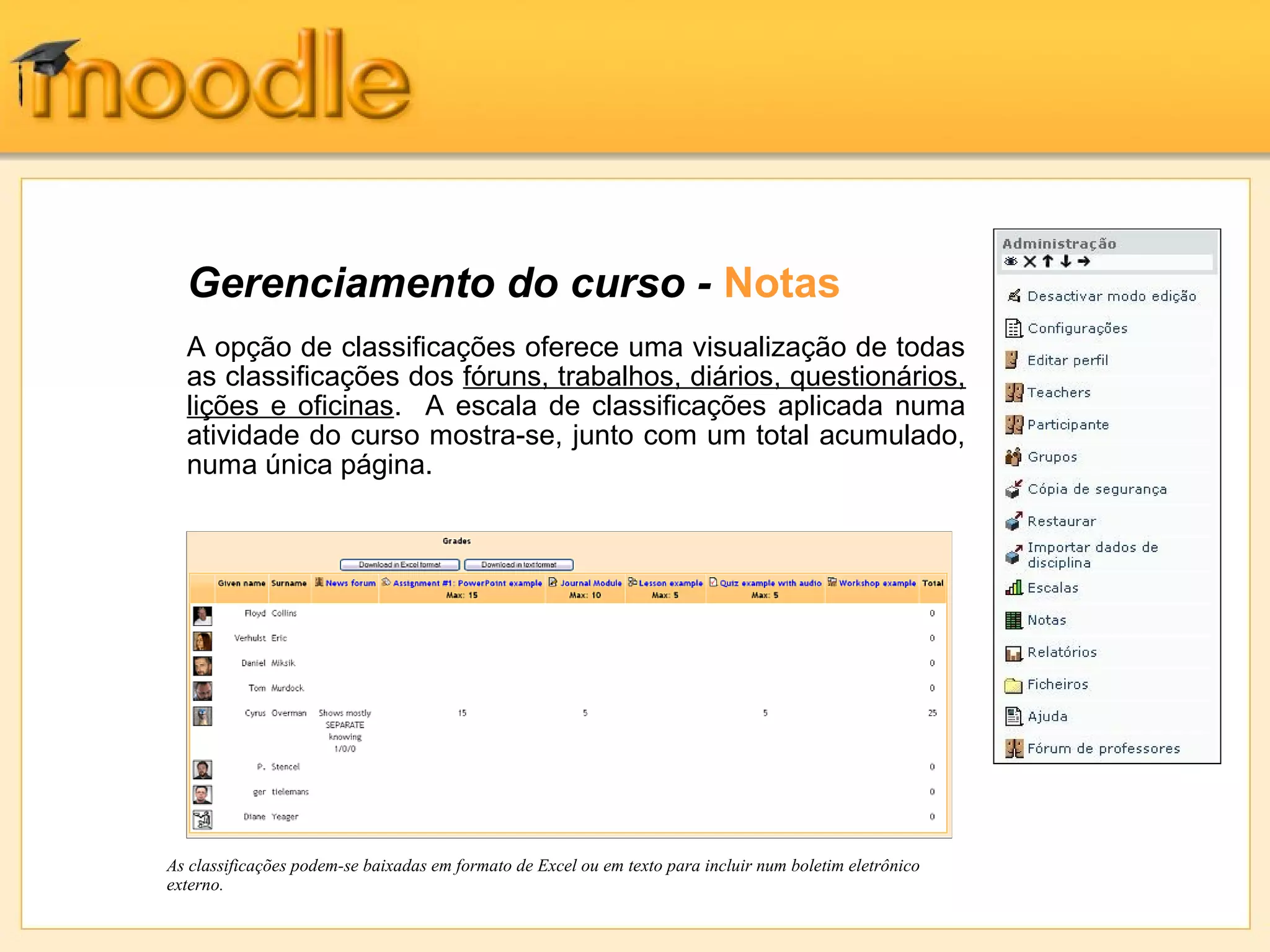The image size is (1270, 952).
Task: Open the Notas link in Administração
Action: [x=1047, y=620]
